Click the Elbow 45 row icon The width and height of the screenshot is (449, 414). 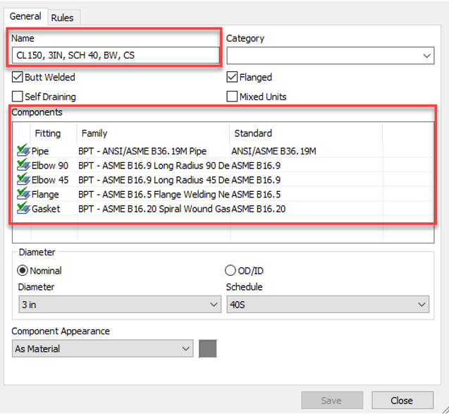pos(23,180)
